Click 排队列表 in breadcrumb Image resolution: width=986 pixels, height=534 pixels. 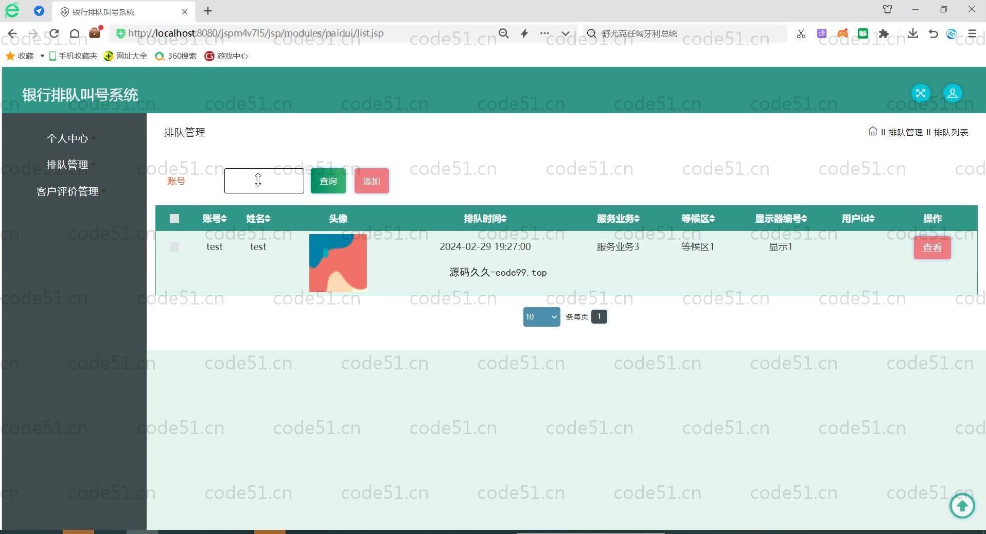[x=951, y=132]
